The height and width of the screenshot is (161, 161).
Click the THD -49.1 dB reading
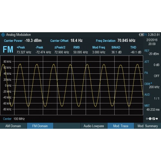[136, 50]
